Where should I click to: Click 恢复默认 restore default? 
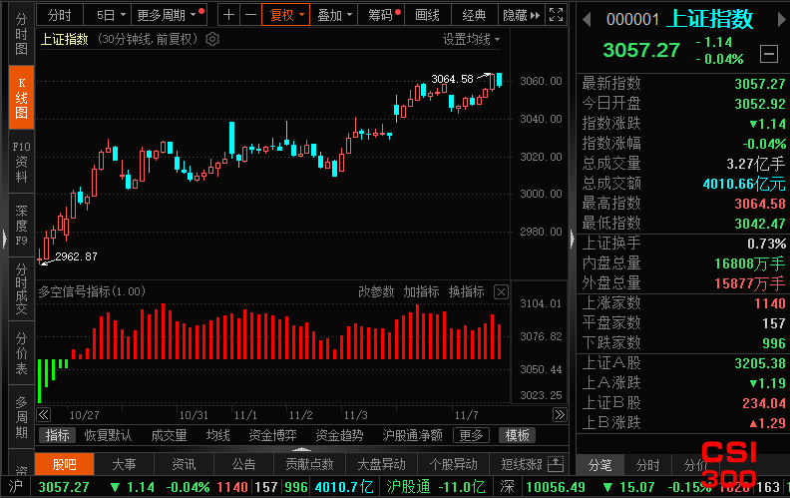pyautogui.click(x=108, y=435)
